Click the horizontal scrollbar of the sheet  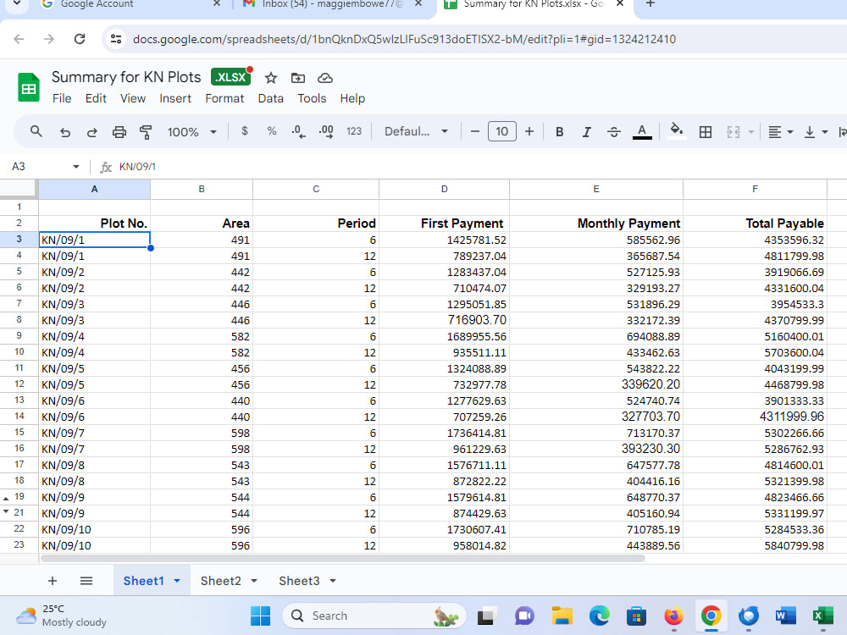[x=342, y=558]
